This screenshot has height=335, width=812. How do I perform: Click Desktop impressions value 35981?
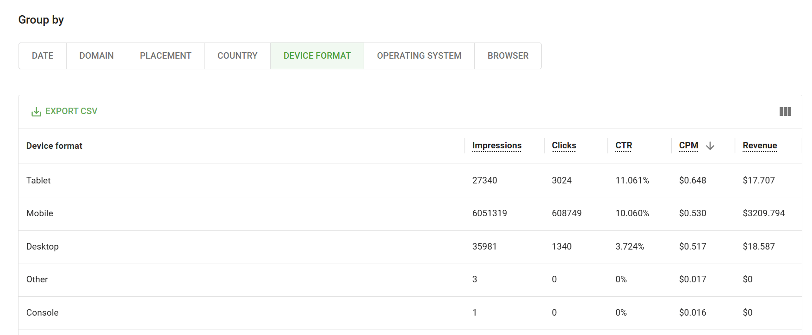point(484,247)
